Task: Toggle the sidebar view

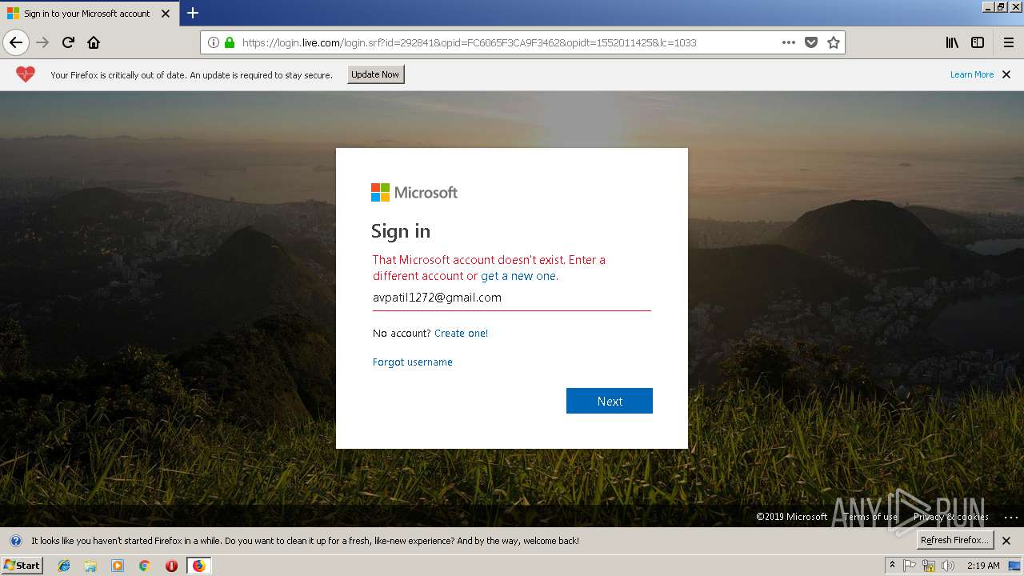Action: (x=978, y=42)
